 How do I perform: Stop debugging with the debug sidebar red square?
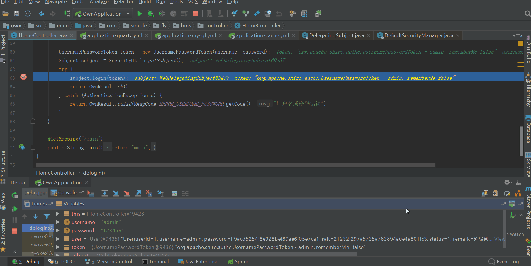click(x=15, y=231)
